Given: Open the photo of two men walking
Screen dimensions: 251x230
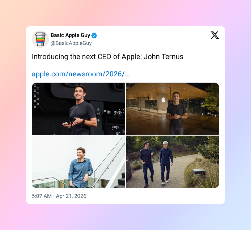Looking at the screenshot, I should tap(173, 162).
